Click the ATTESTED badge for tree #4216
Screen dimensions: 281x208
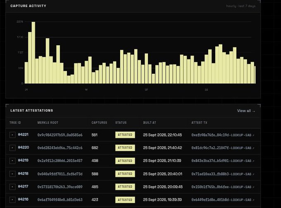point(125,200)
